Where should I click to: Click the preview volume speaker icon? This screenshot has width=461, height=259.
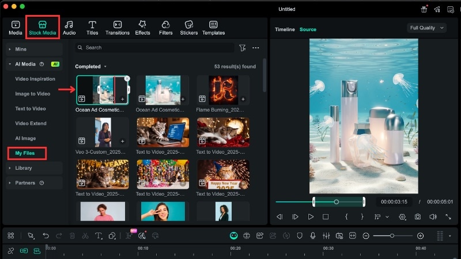coord(433,217)
